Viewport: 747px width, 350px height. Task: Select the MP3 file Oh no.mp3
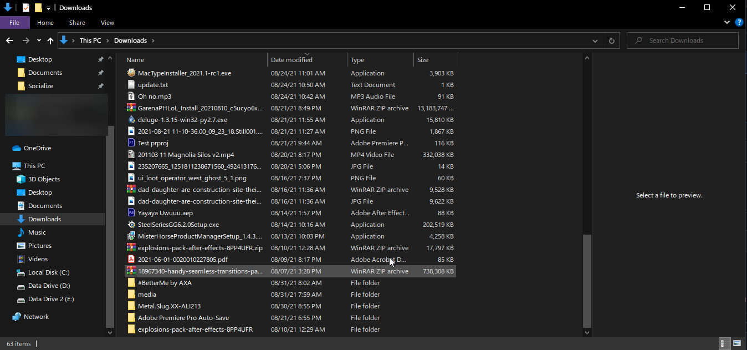click(x=161, y=96)
